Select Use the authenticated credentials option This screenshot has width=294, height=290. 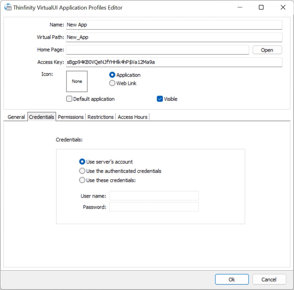pyautogui.click(x=82, y=171)
